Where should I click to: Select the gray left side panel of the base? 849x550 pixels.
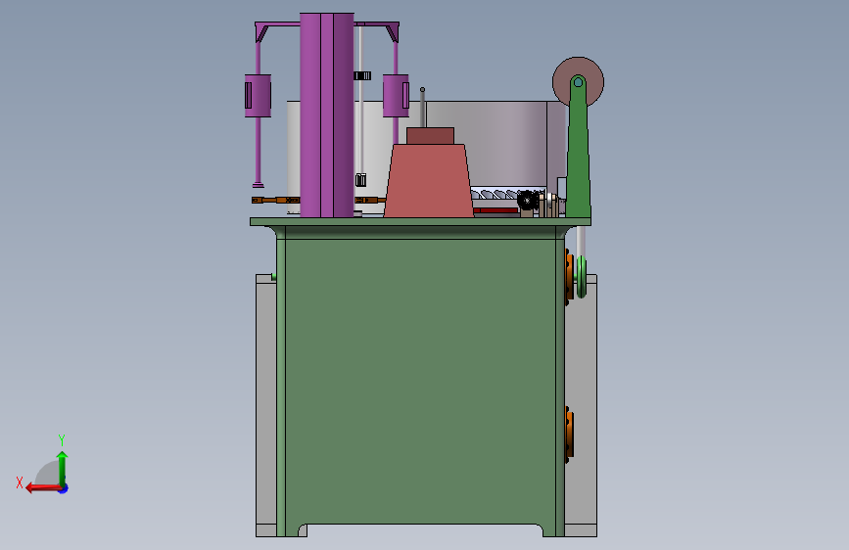tap(265, 406)
